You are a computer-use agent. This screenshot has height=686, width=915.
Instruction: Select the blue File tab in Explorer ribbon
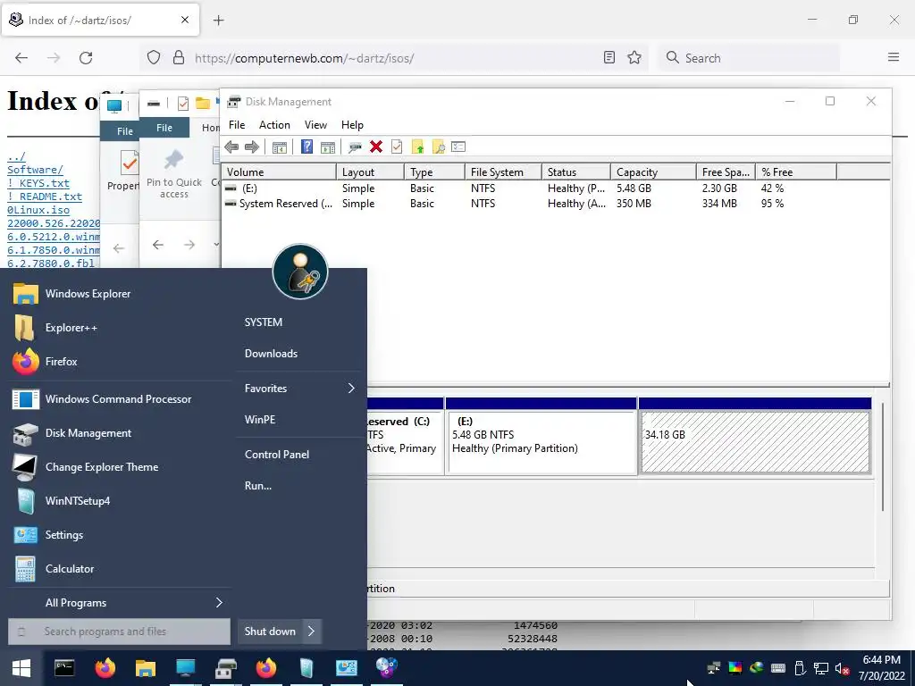(x=164, y=128)
